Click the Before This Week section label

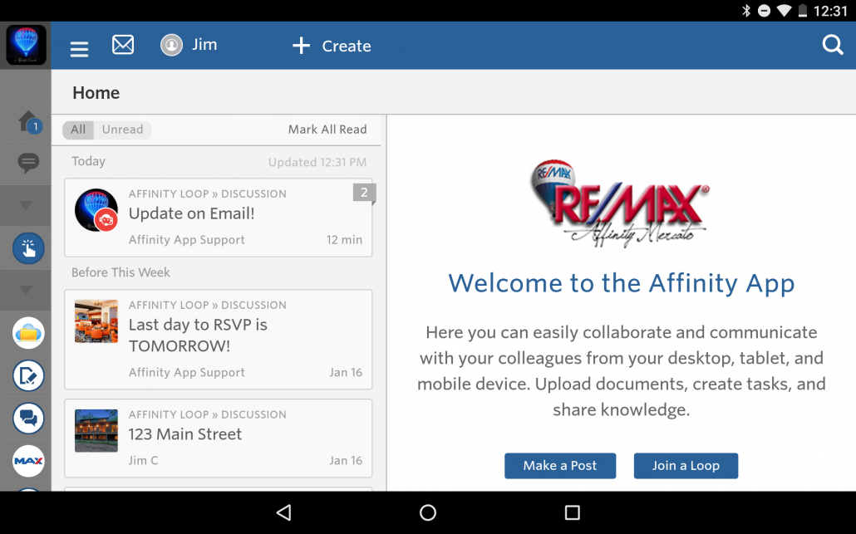pyautogui.click(x=121, y=272)
